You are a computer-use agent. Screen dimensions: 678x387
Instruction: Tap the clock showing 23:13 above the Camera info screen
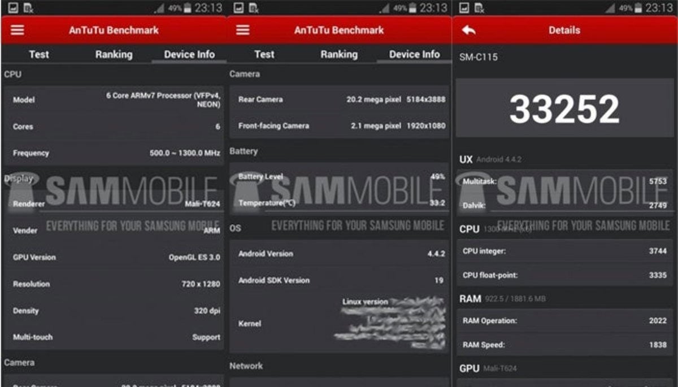(x=433, y=8)
